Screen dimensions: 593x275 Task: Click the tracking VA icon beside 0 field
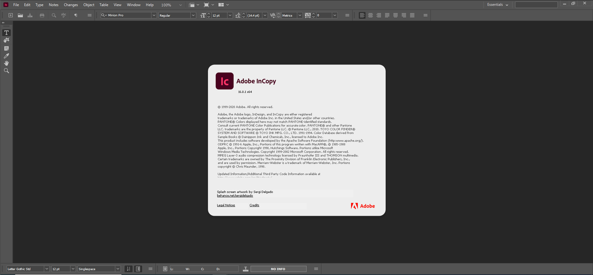(x=308, y=15)
